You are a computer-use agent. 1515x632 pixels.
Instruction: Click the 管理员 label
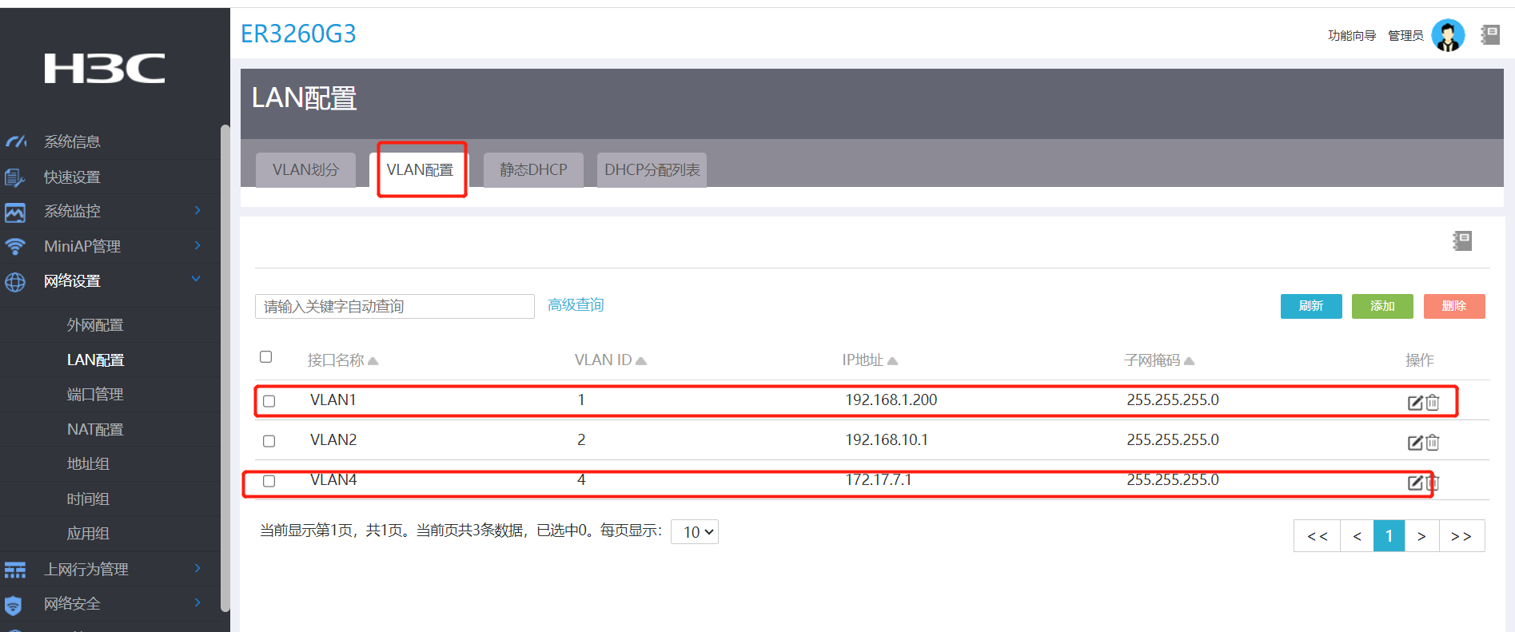click(1405, 35)
